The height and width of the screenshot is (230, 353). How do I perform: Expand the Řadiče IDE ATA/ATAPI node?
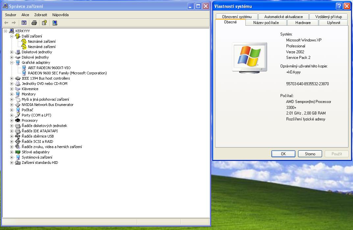(12, 131)
